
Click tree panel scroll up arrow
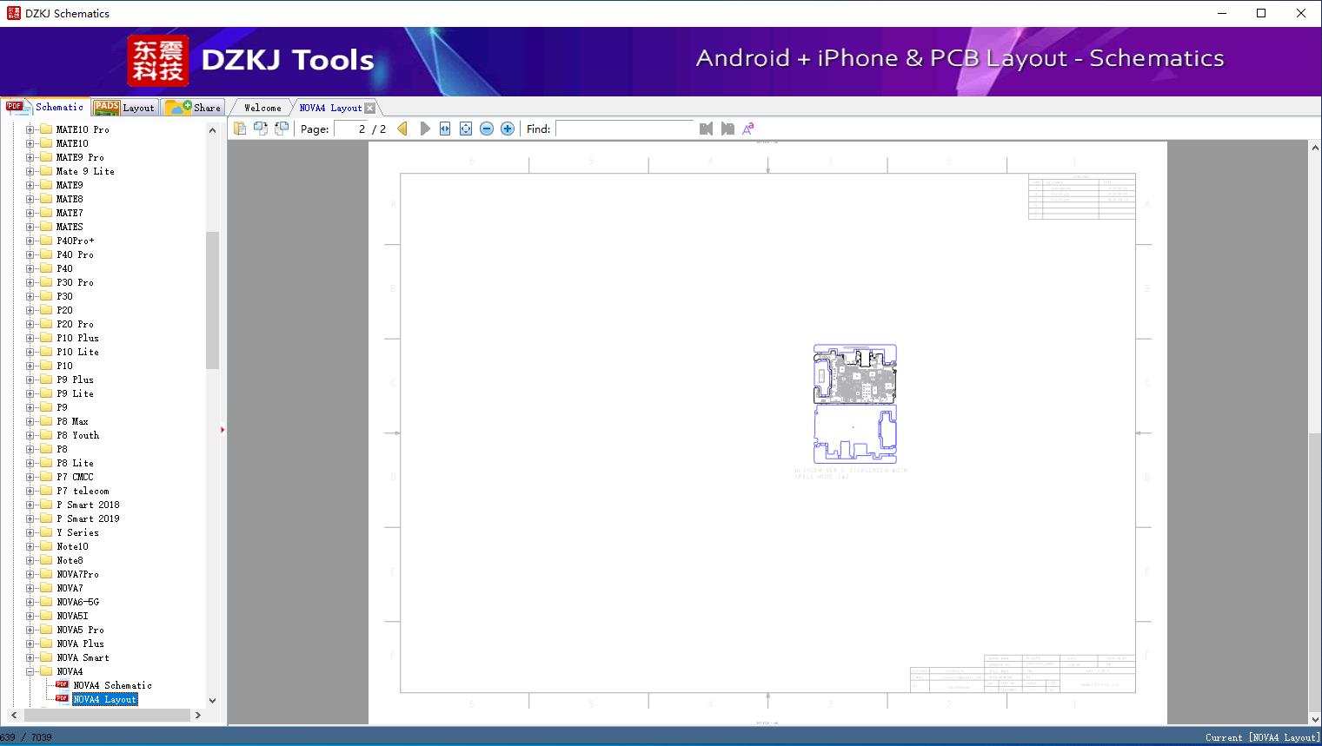tap(212, 130)
